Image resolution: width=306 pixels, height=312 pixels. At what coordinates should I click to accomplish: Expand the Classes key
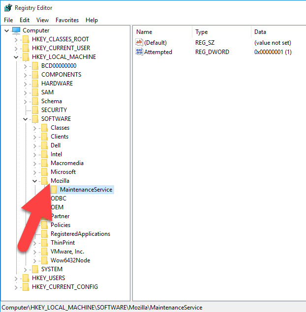pos(34,128)
